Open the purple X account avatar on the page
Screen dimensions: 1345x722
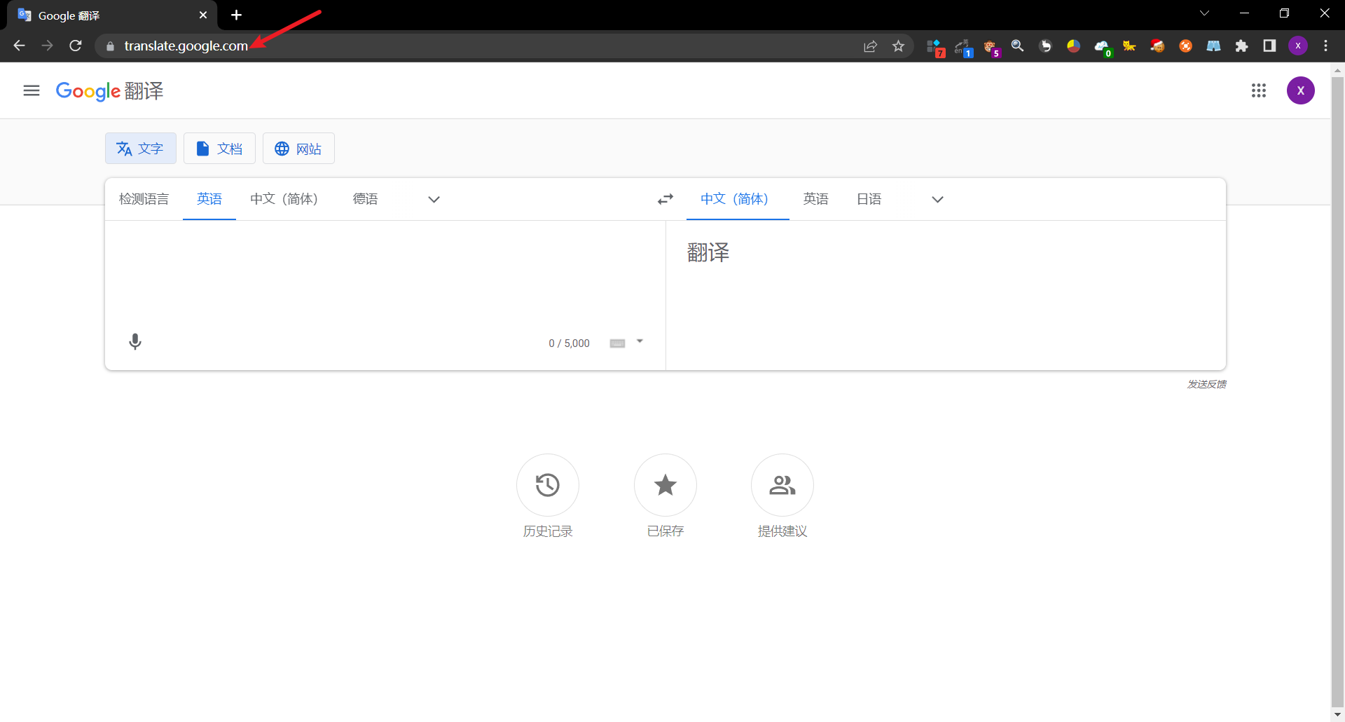[x=1301, y=90]
